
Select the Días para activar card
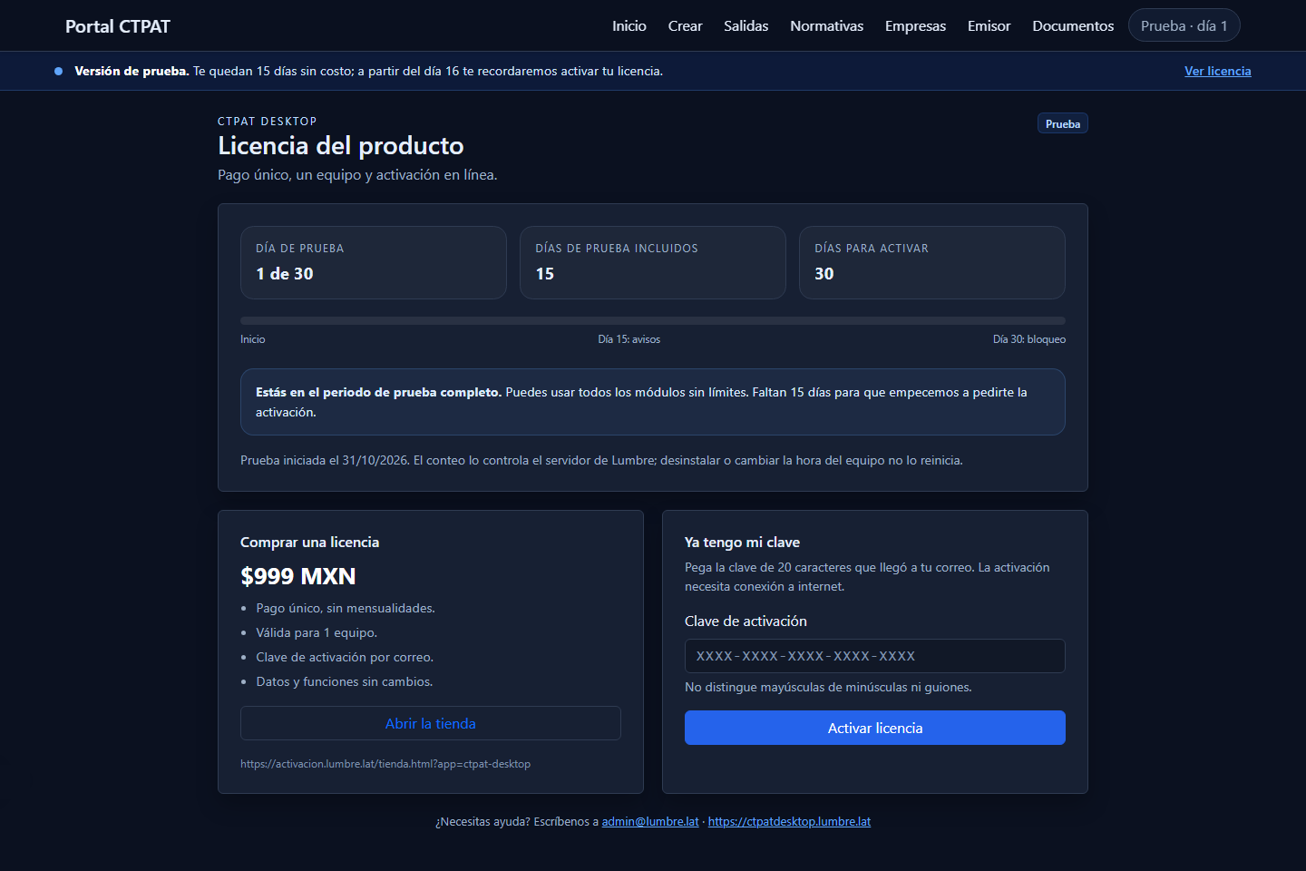coord(931,262)
